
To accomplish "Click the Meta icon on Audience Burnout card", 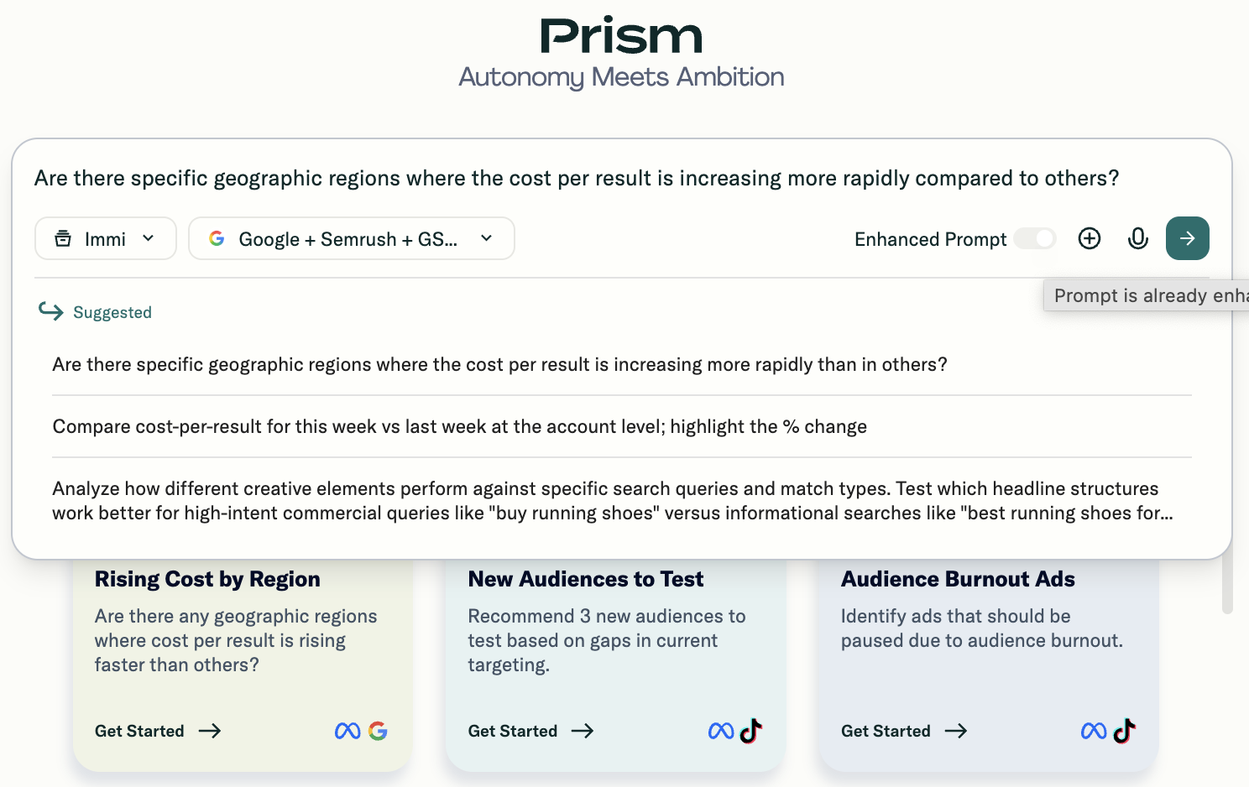I will click(x=1093, y=731).
